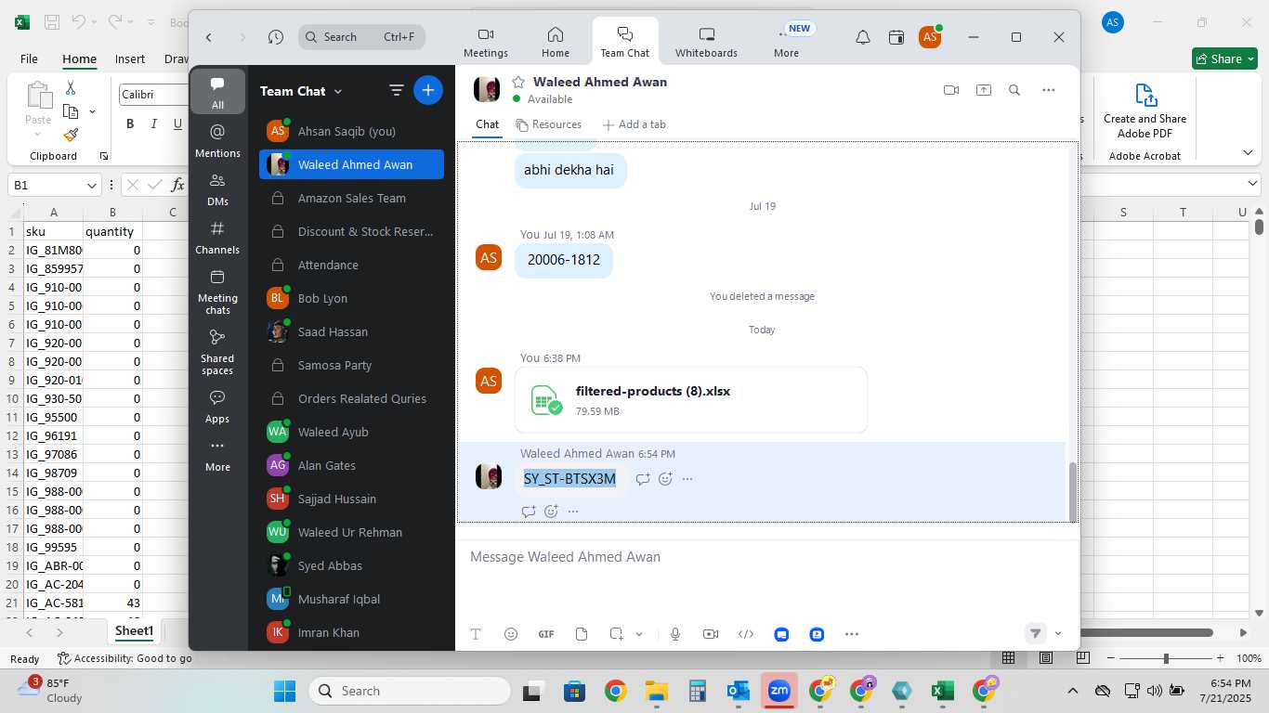Open Channels in Zoom sidebar
The height and width of the screenshot is (713, 1269).
click(x=217, y=237)
